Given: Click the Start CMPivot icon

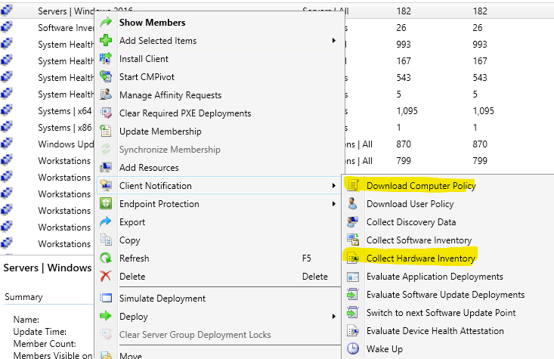Looking at the screenshot, I should click(106, 76).
